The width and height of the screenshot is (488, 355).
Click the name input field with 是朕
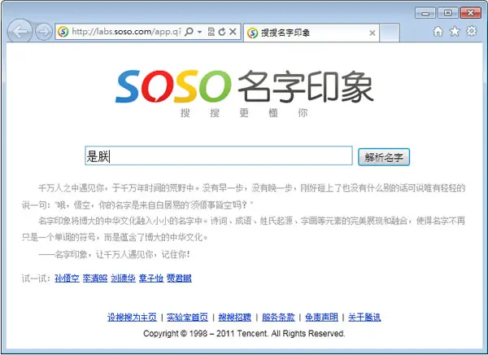pos(219,156)
